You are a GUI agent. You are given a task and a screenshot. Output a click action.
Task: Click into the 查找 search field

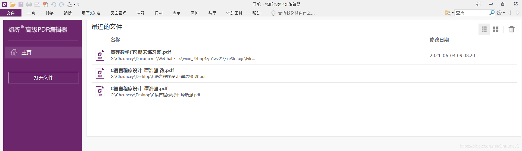[472, 13]
